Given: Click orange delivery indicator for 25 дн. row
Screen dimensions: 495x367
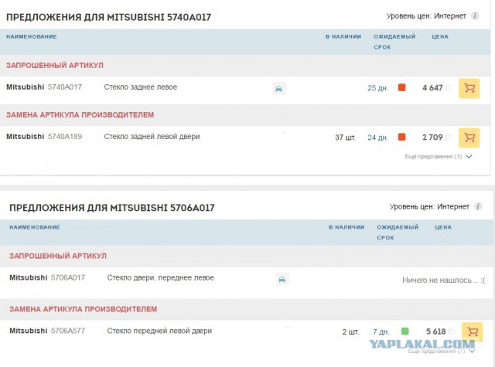Looking at the screenshot, I should (402, 87).
